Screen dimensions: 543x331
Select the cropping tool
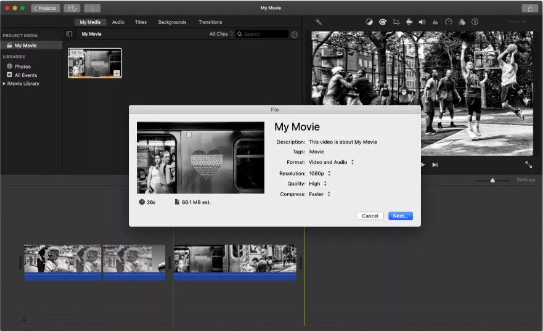pyautogui.click(x=396, y=22)
